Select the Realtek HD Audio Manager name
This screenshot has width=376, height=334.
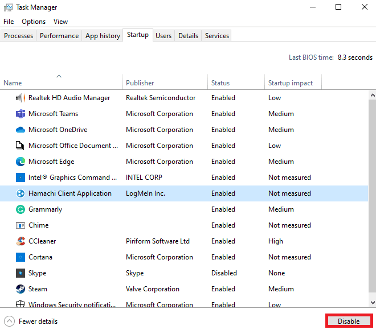[x=69, y=98]
